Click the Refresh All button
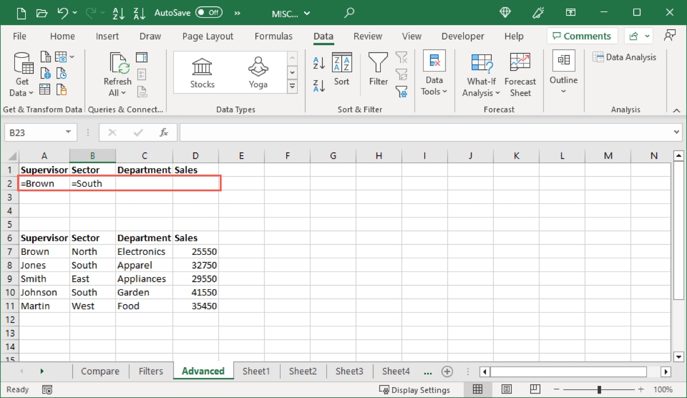The width and height of the screenshot is (687, 398). click(x=117, y=74)
